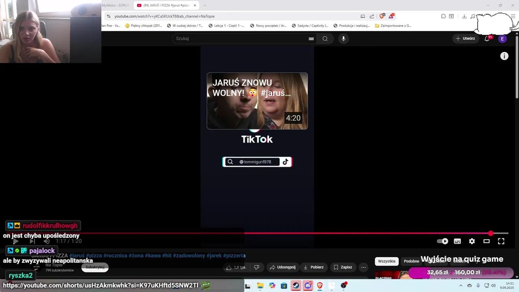Click the red video progress bar scrubber
This screenshot has height=292, width=519.
click(491, 233)
